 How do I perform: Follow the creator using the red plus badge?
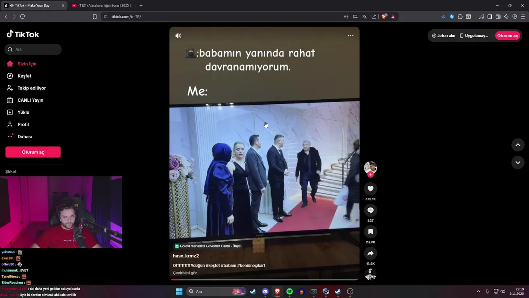tap(370, 175)
